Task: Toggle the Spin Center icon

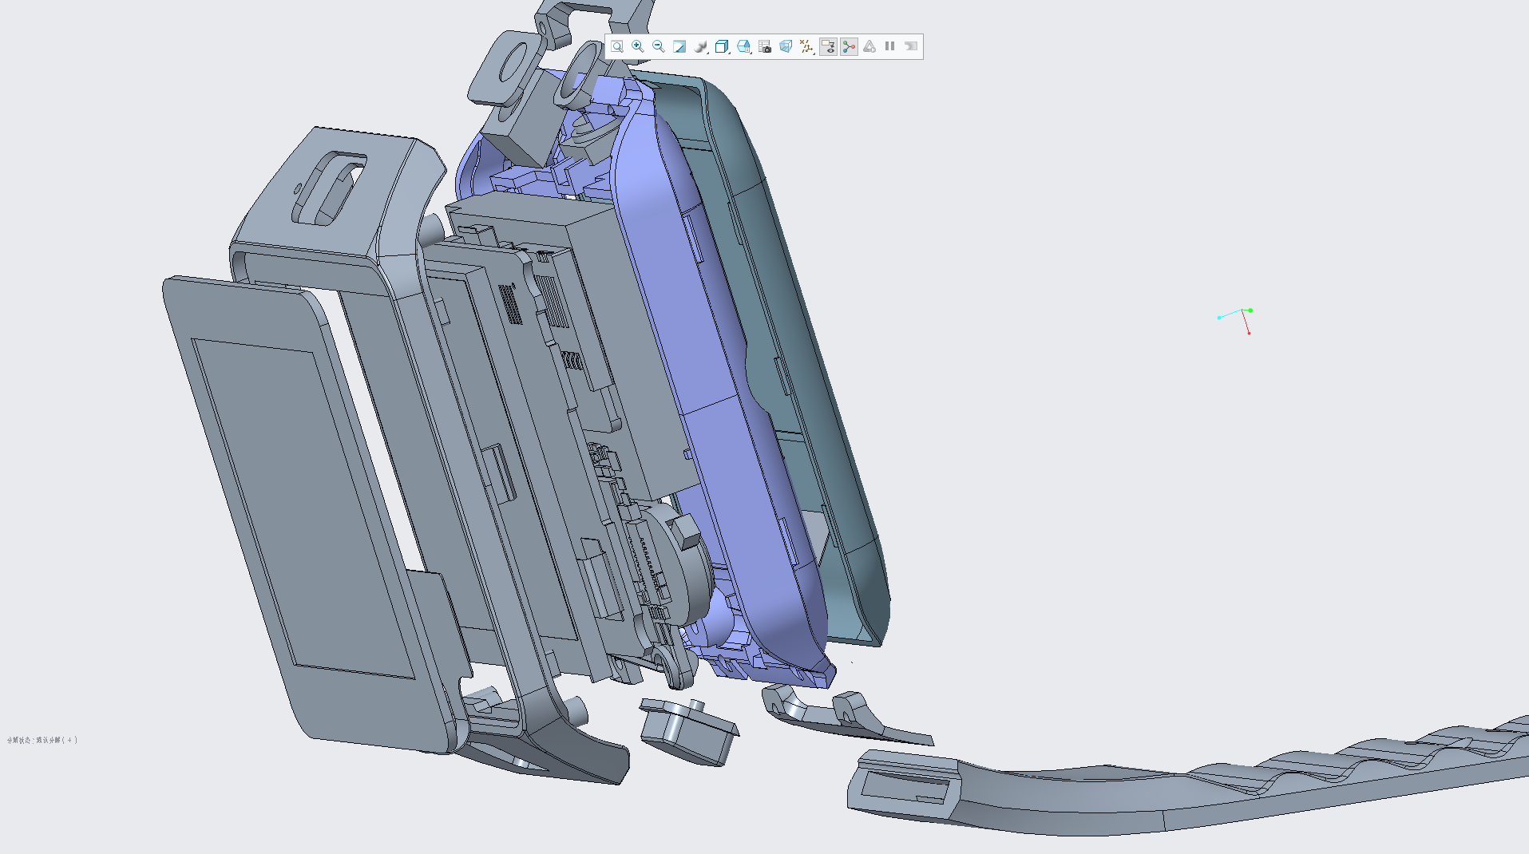Action: [849, 46]
